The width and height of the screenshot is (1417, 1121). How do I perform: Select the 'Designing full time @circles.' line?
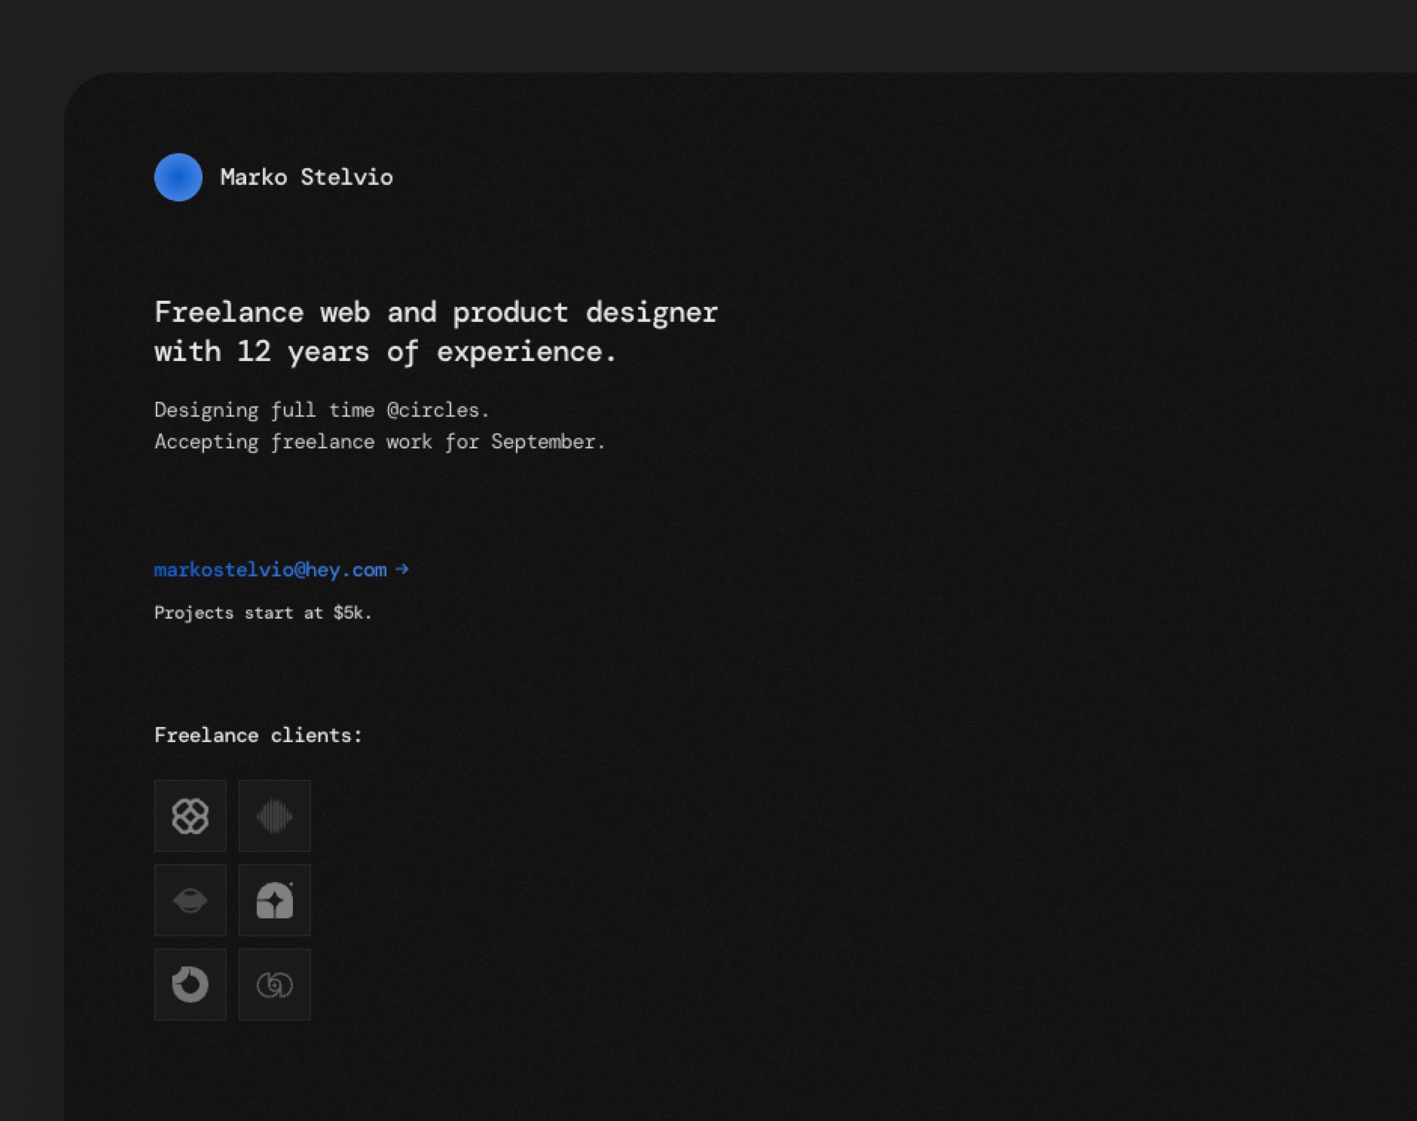(x=322, y=410)
